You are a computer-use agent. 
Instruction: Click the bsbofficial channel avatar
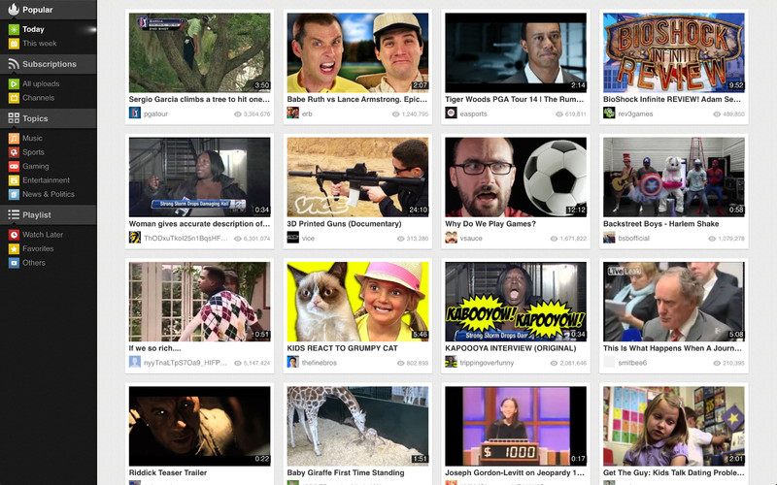609,238
